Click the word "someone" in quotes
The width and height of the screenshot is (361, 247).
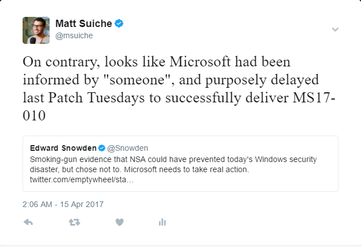point(137,80)
